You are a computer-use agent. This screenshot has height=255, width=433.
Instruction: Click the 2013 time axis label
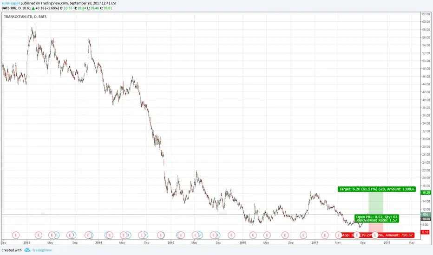tap(27, 243)
